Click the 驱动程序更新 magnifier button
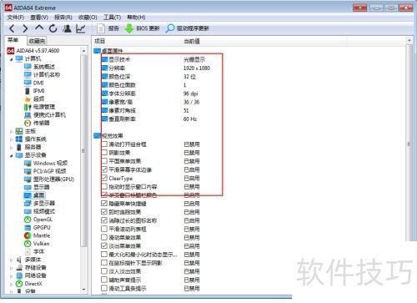The width and height of the screenshot is (417, 303). point(188,28)
